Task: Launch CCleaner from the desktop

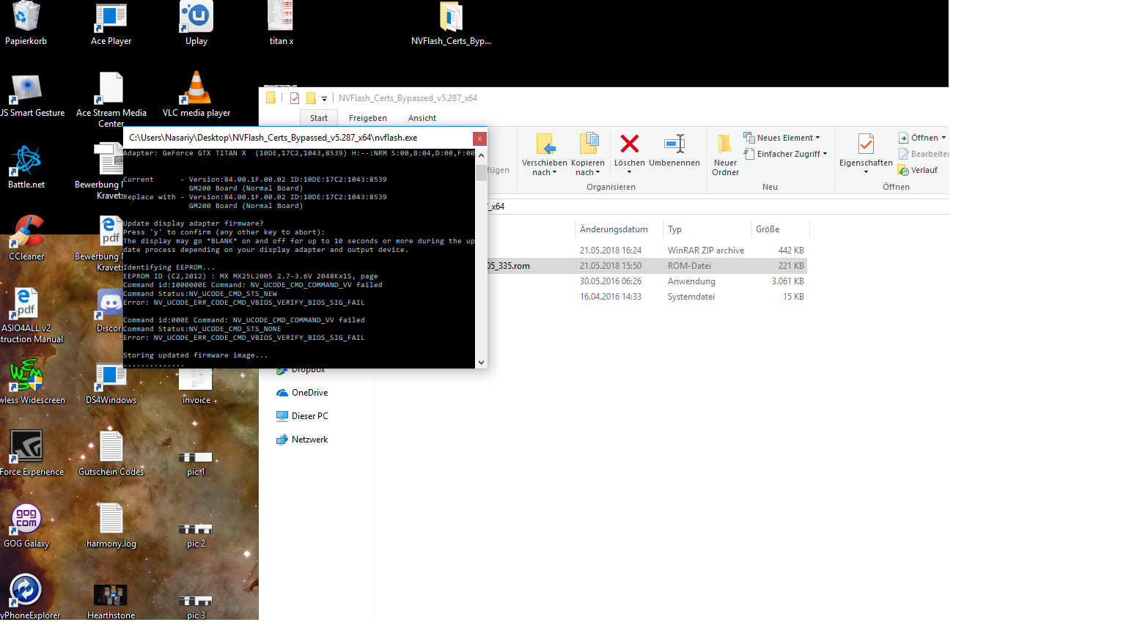Action: pyautogui.click(x=26, y=238)
